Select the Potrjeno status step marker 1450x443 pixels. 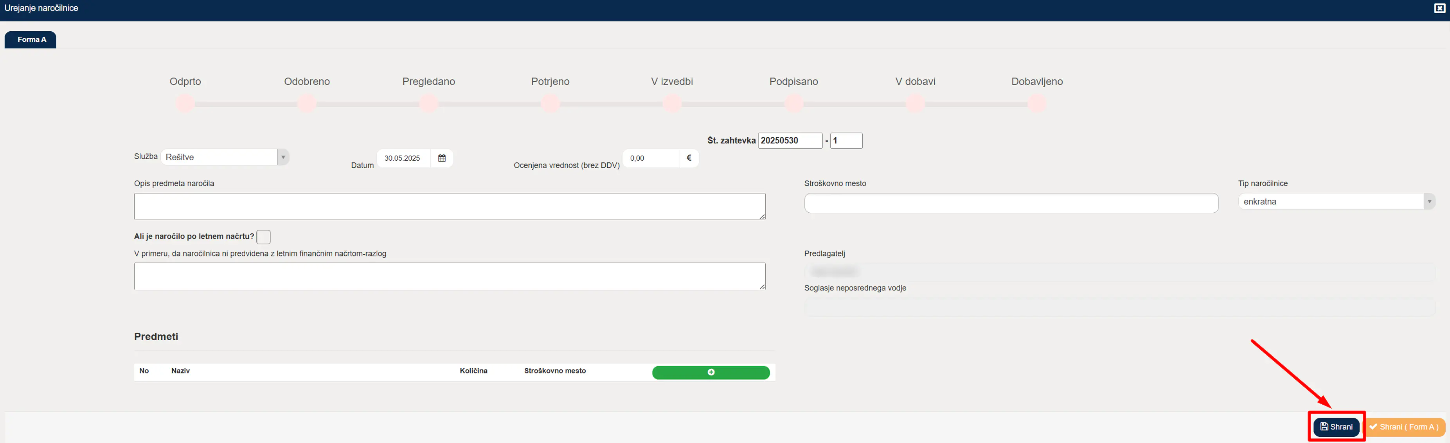tap(550, 104)
